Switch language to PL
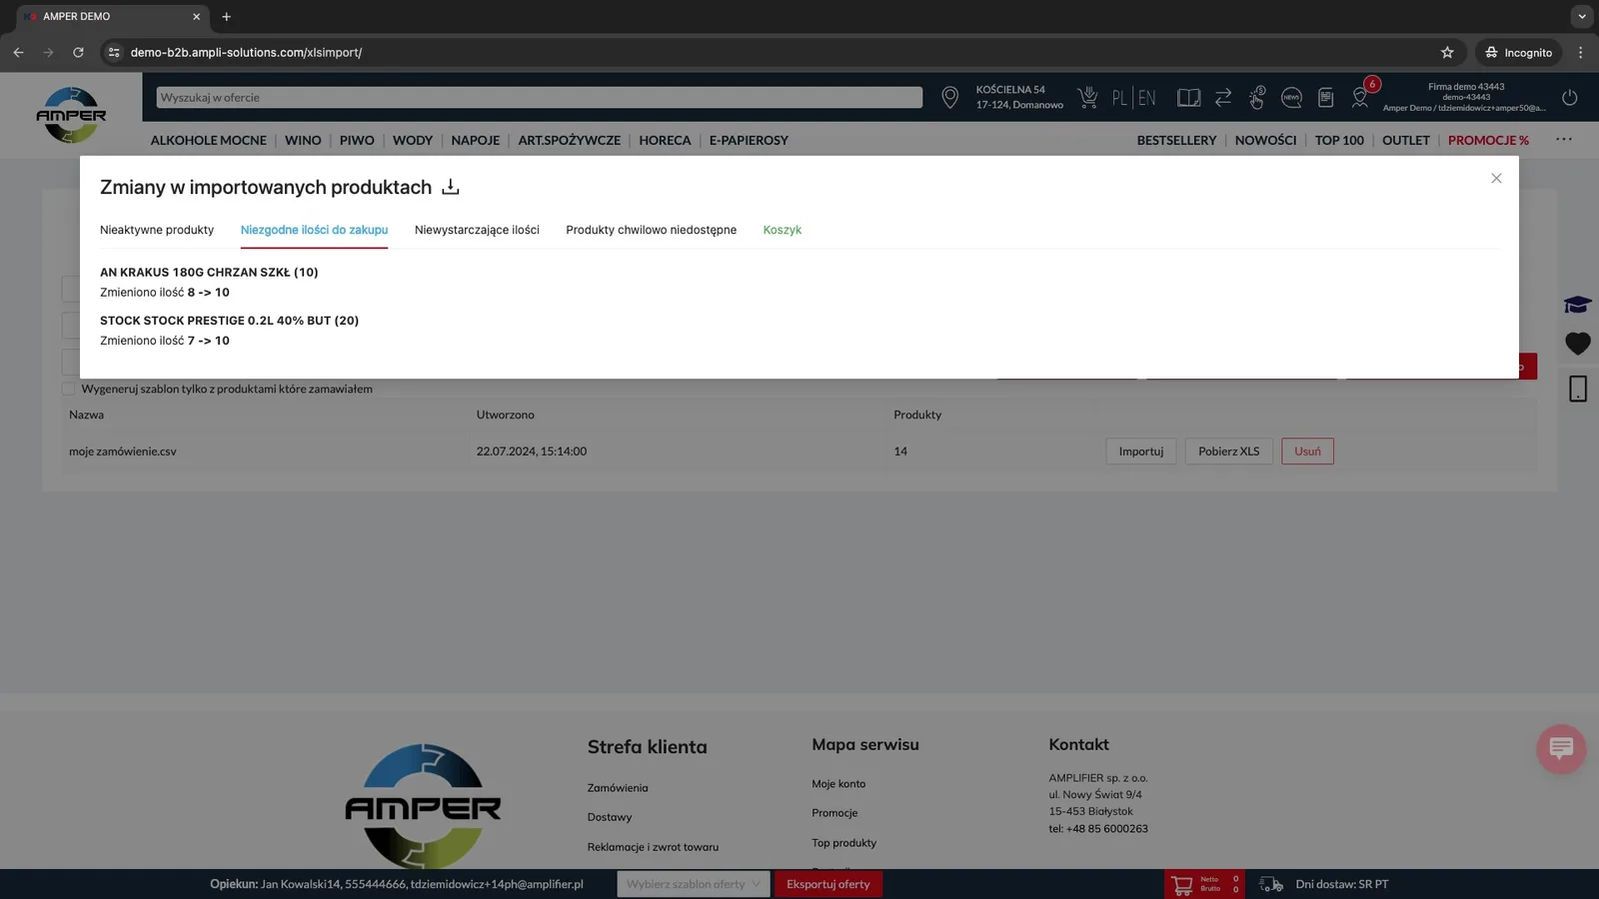Screen dimensions: 1599x899 [1119, 98]
